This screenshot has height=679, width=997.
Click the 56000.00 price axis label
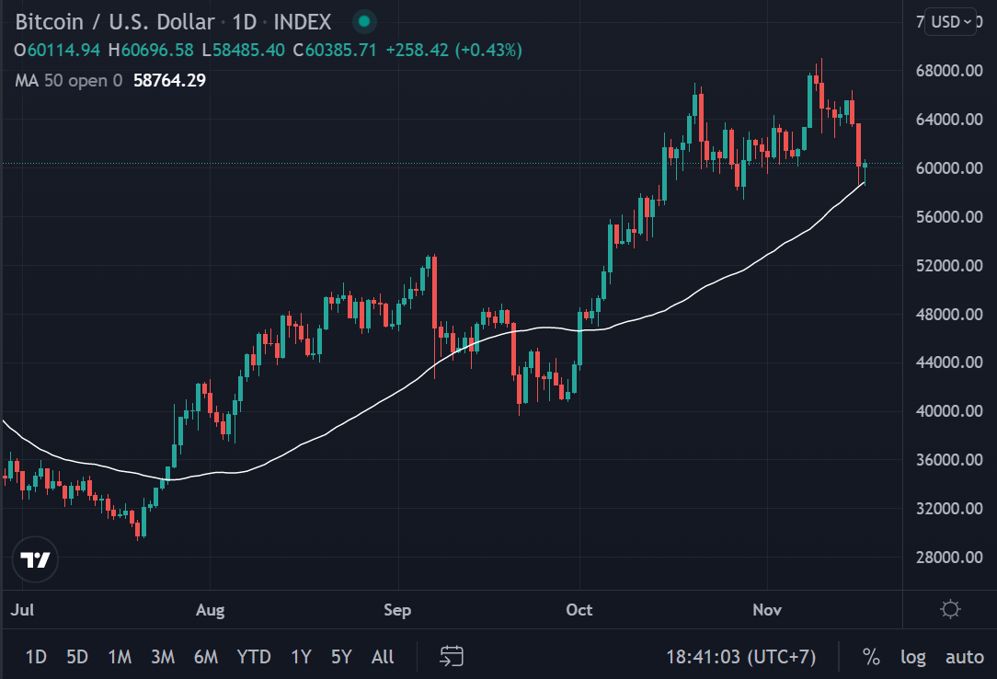949,217
